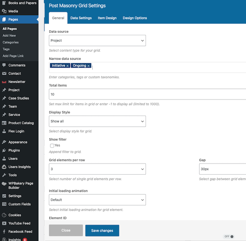
Task: Open the Display Style dropdown
Action: pos(97,121)
